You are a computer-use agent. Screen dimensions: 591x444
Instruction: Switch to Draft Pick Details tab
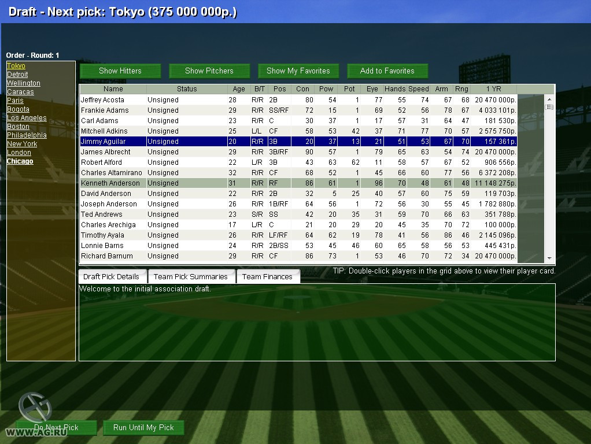coord(111,277)
